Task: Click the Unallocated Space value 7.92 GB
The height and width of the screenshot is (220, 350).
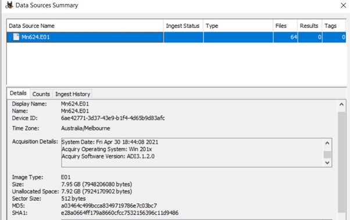Action: coord(97,192)
